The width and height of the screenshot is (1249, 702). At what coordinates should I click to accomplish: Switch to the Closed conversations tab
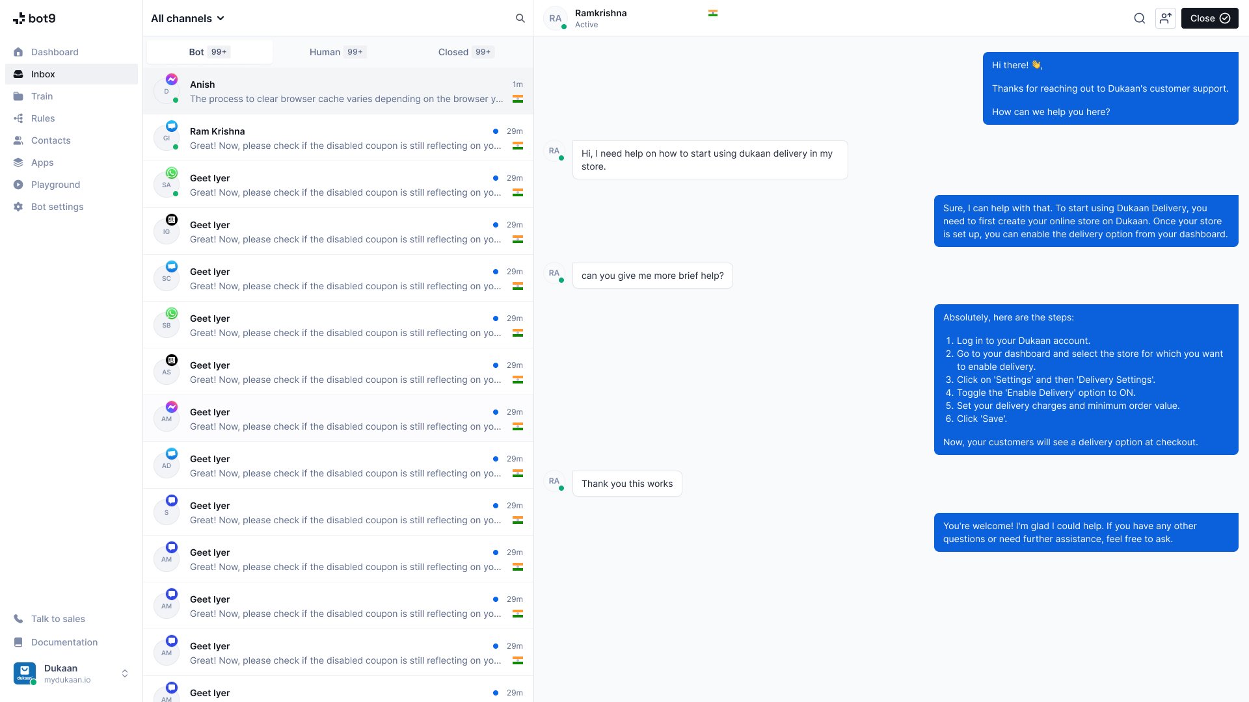click(x=464, y=52)
